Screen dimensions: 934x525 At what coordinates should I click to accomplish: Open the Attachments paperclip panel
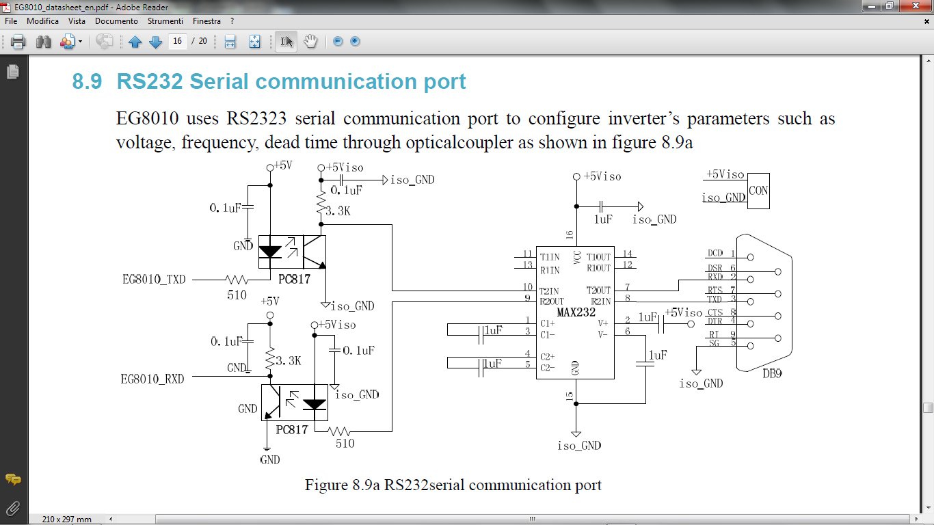click(x=12, y=508)
